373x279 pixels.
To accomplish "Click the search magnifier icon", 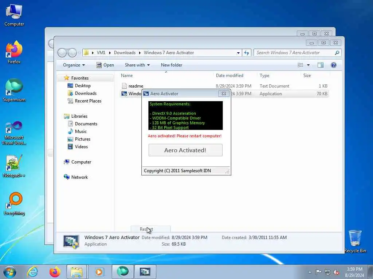I will click(337, 53).
